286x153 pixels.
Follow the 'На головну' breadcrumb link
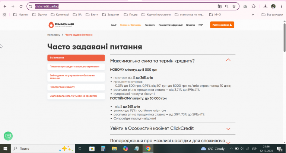[x=54, y=35]
